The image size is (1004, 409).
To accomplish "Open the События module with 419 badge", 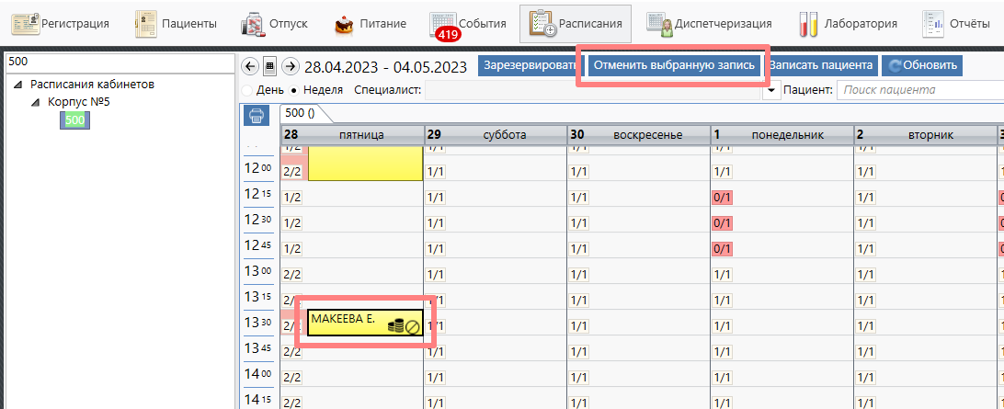I will [x=468, y=24].
